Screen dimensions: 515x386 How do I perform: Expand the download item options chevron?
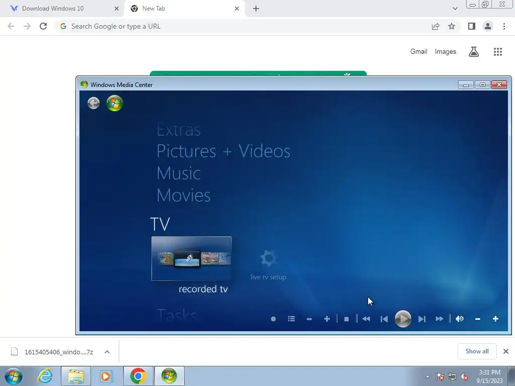(107, 352)
